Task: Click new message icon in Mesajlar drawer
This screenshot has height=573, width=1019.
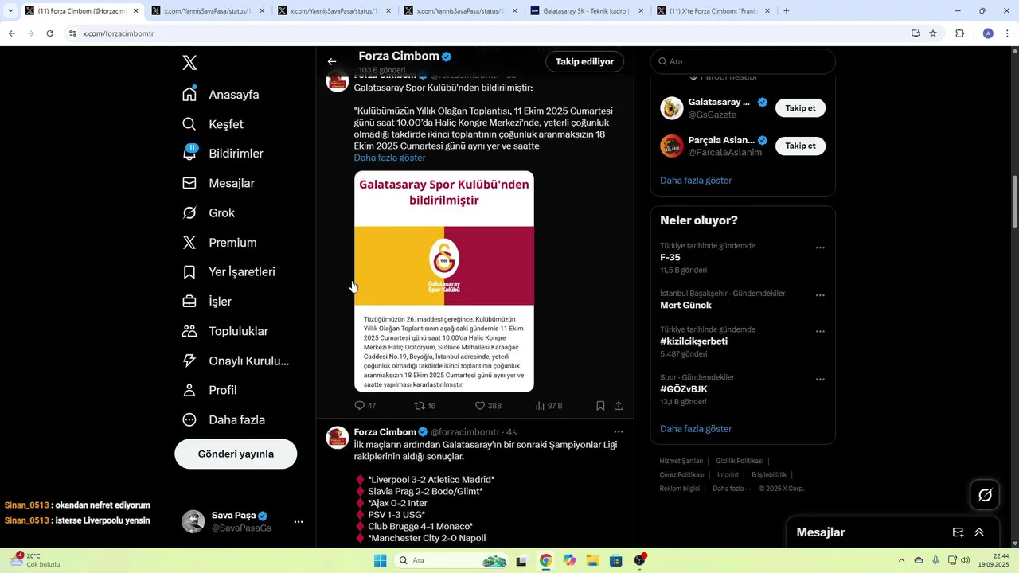Action: pos(958,532)
